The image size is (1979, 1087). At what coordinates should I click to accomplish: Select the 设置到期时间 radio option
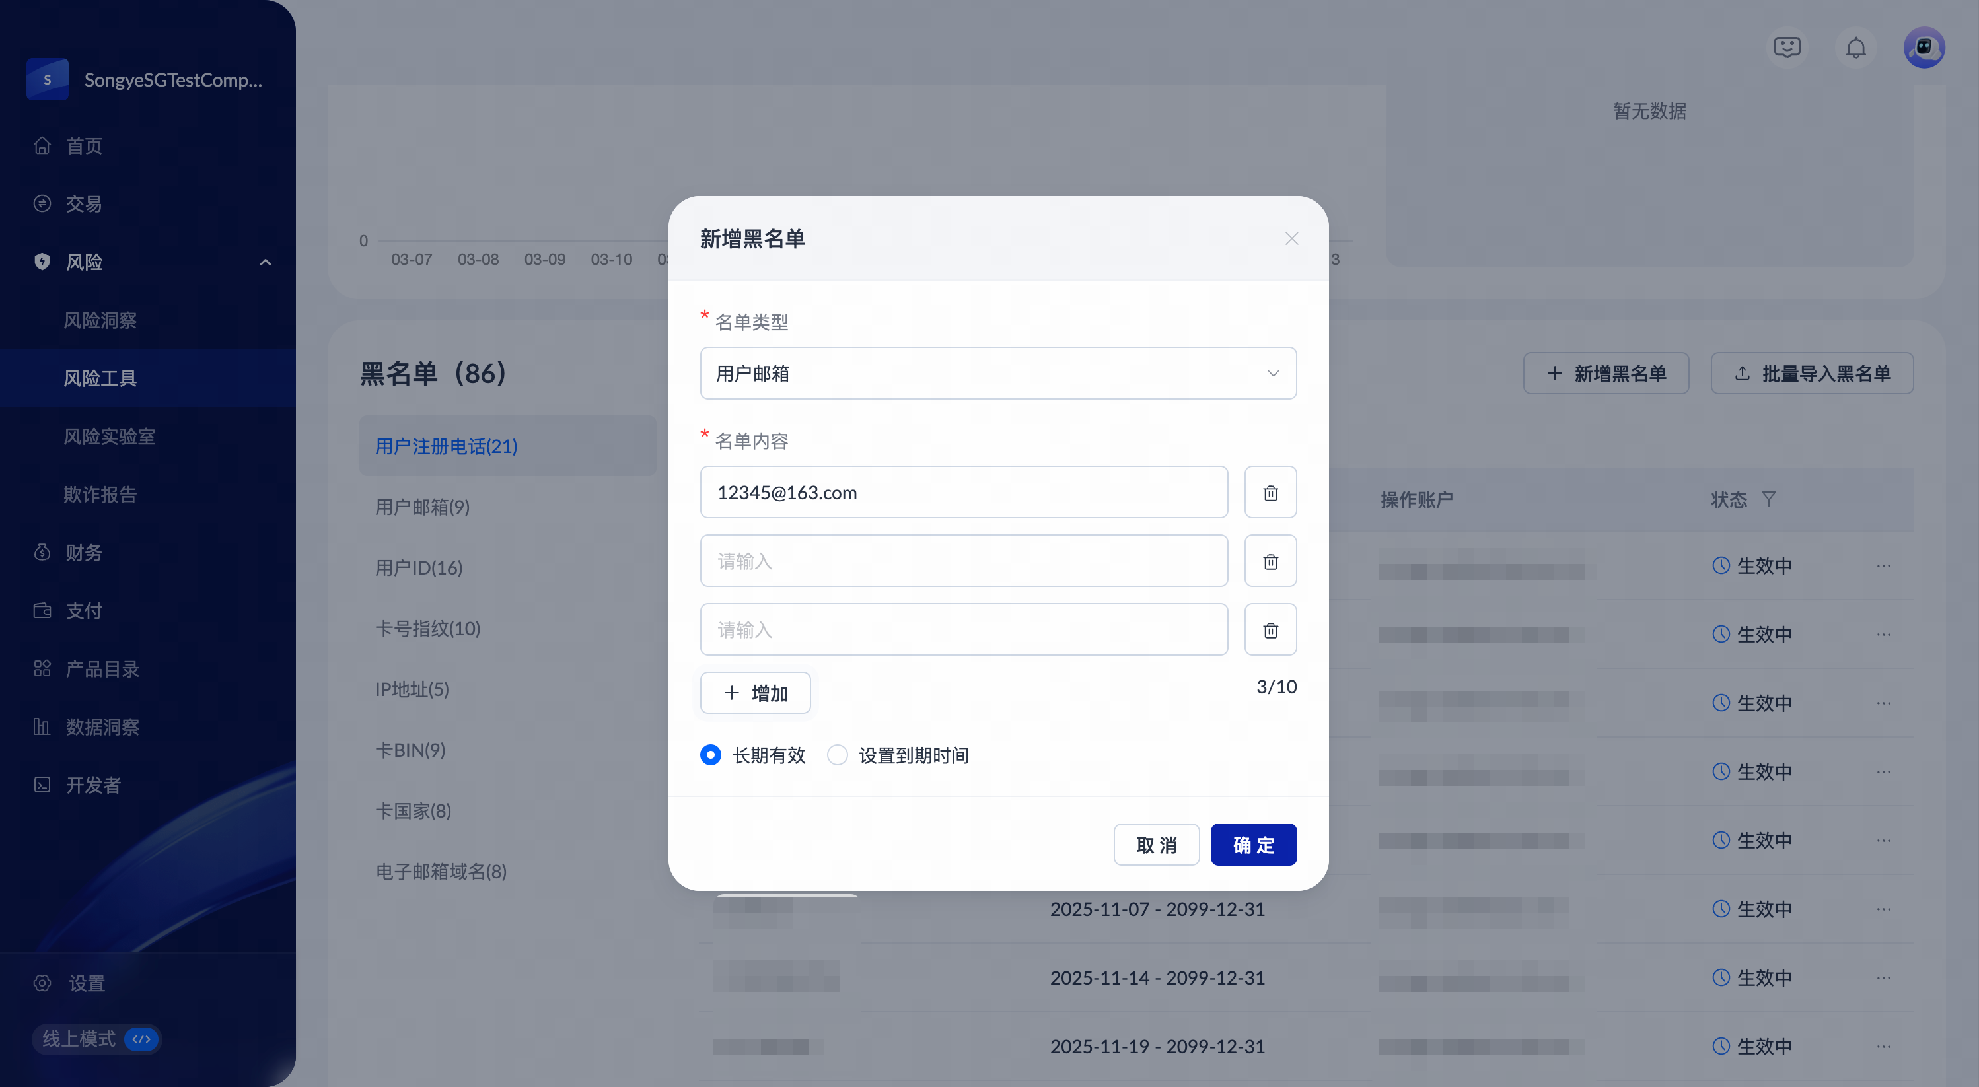pos(838,755)
